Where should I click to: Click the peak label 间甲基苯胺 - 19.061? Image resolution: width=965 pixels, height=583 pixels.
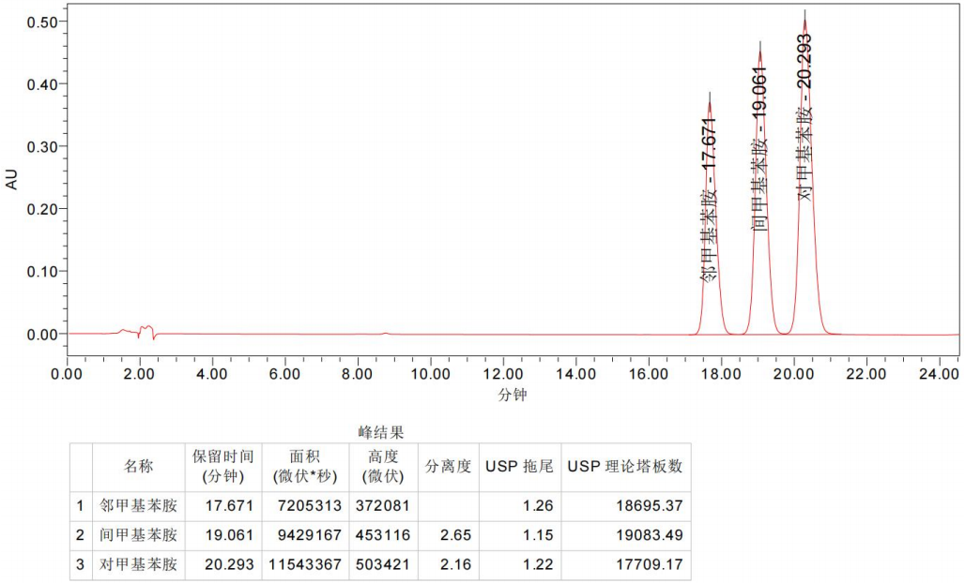pyautogui.click(x=760, y=148)
